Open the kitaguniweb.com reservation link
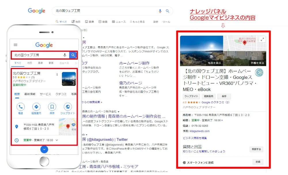 [200, 131]
